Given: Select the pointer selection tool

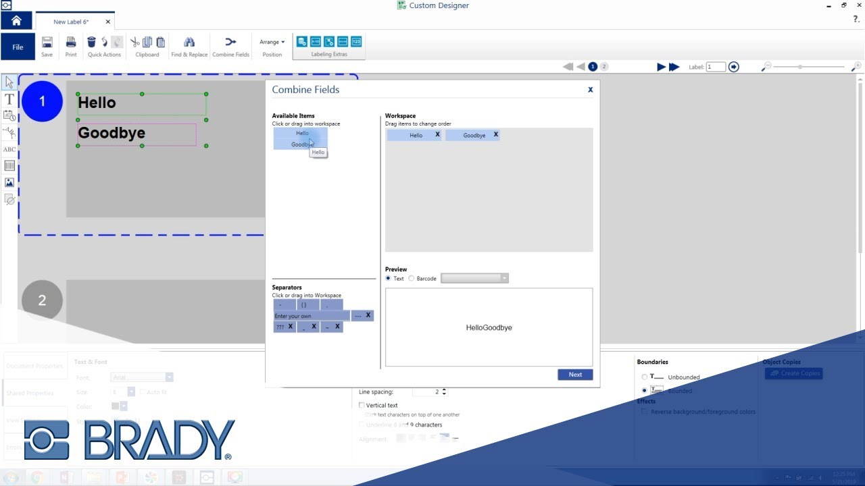Looking at the screenshot, I should 9,83.
